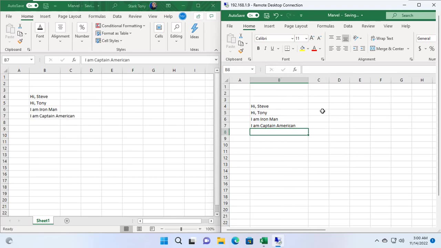Image resolution: width=441 pixels, height=248 pixels.
Task: Click red Font Color button in remote Excel
Action: [314, 49]
